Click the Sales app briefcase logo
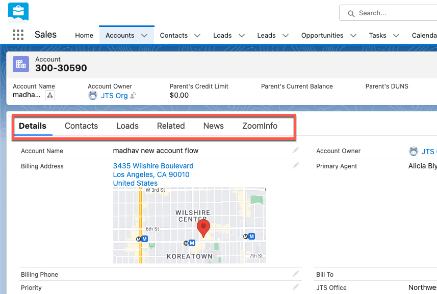This screenshot has width=437, height=294. (18, 13)
